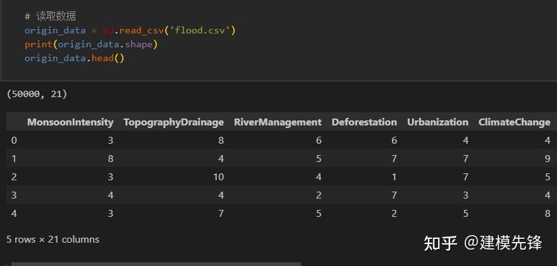This screenshot has width=557, height=266.
Task: Place cursor in the read_csv code line
Action: point(130,30)
